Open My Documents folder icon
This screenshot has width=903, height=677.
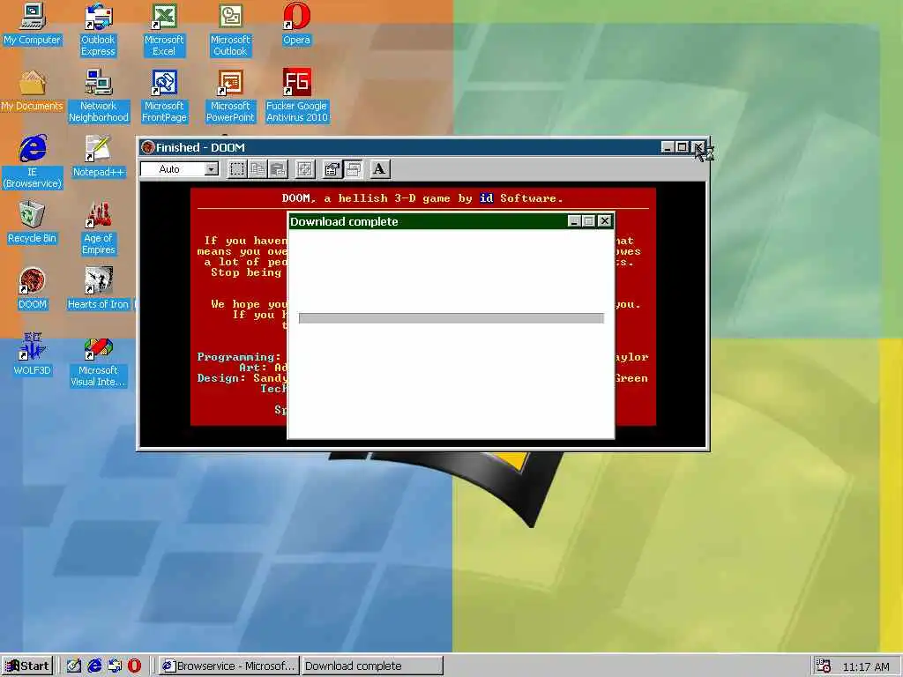(x=33, y=91)
